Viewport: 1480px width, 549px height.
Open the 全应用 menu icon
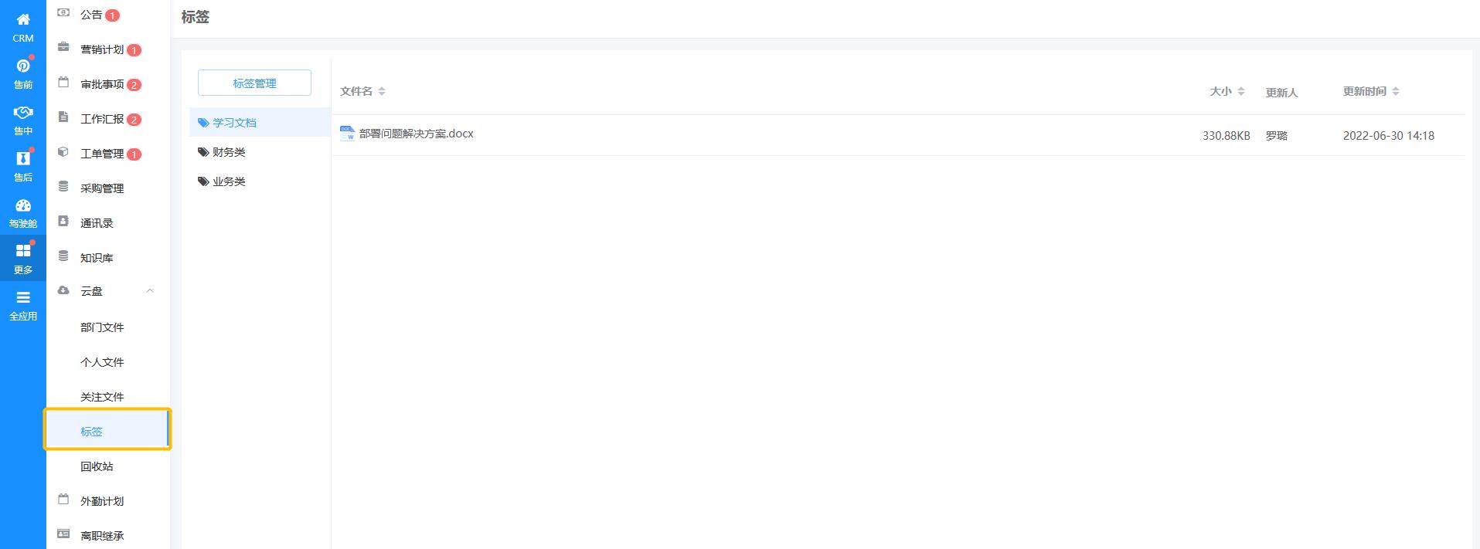coord(23,298)
